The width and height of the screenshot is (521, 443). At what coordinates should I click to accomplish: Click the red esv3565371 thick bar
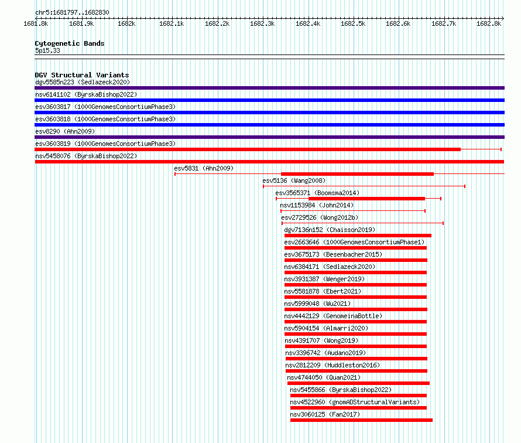367,199
